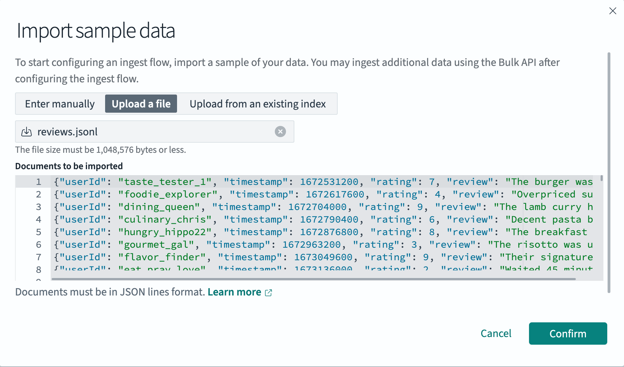Confirm the sample data import
The height and width of the screenshot is (367, 624).
(x=568, y=334)
